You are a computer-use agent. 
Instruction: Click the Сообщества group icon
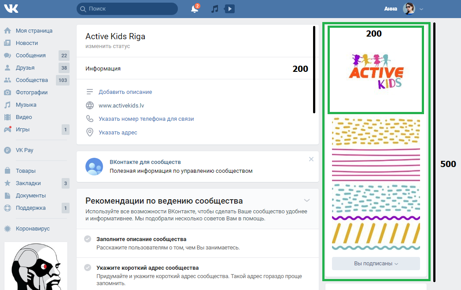(x=7, y=80)
